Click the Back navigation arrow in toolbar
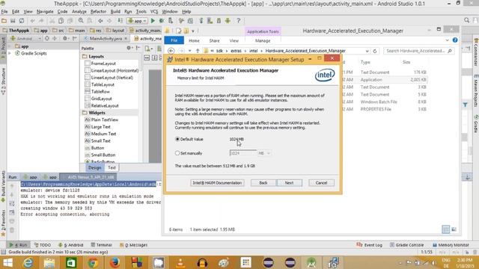The width and height of the screenshot is (479, 269). click(100, 21)
